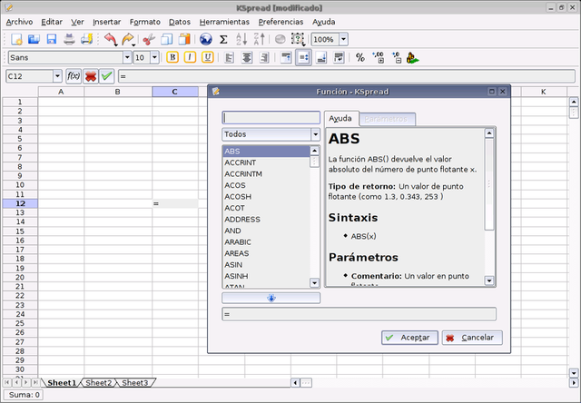
Task: Click the dashed-frame question mark toolbar icon
Action: point(298,39)
